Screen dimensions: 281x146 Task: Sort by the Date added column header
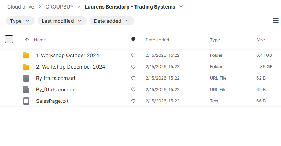(157, 40)
